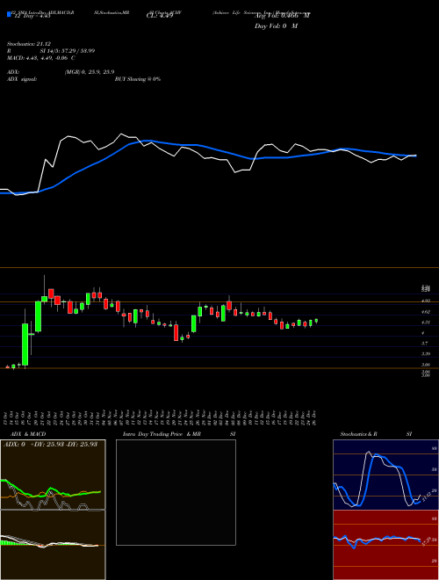Open the empty intraday trading price panel
The width and height of the screenshot is (439, 580).
(176, 492)
